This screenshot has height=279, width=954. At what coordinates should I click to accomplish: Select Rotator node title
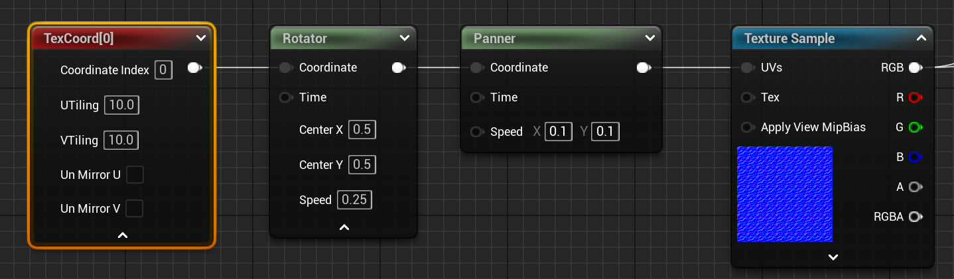pyautogui.click(x=305, y=38)
